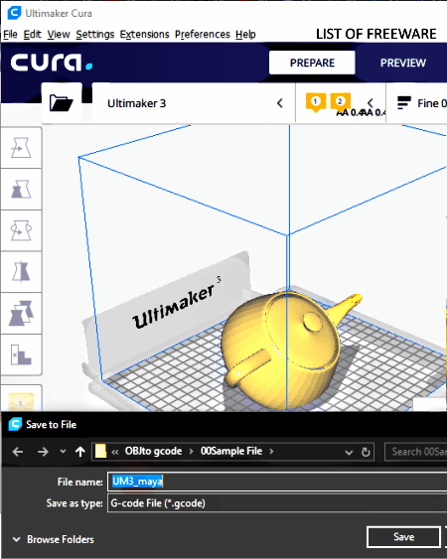Screen dimensions: 447x559
Task: Click 00Sample File breadcrumb folder
Action: pyautogui.click(x=231, y=451)
